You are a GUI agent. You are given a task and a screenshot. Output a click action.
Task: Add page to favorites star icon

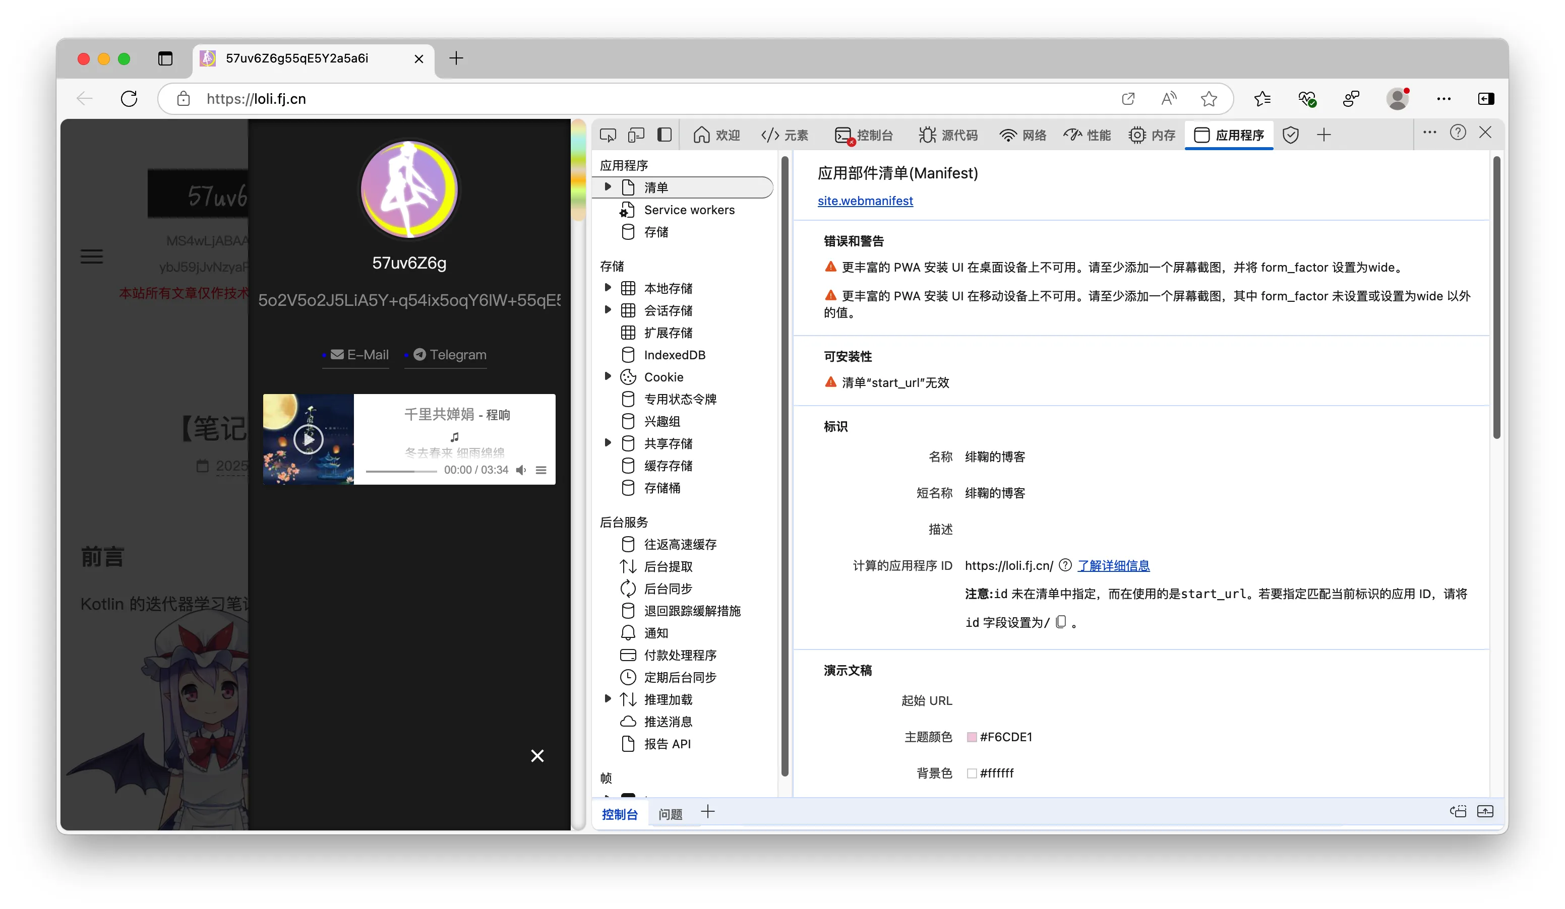tap(1208, 99)
